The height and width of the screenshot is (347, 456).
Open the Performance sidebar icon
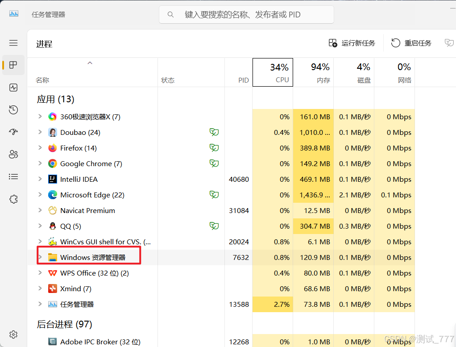13,88
